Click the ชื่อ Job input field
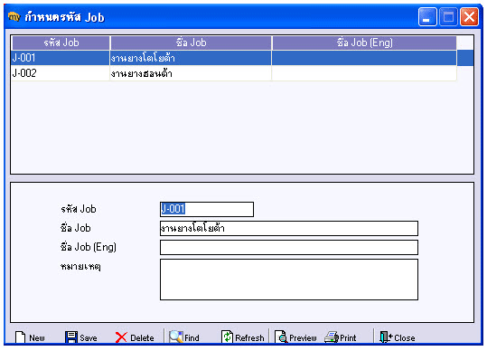This screenshot has width=487, height=351. tap(289, 228)
